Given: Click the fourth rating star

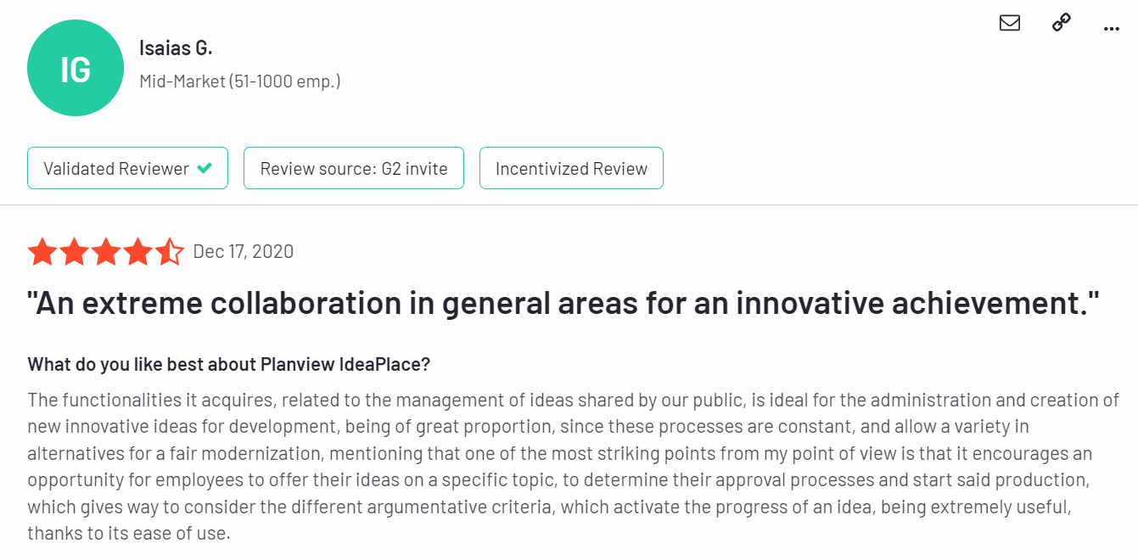Looking at the screenshot, I should pos(137,252).
